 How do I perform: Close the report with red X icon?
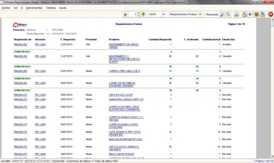[271, 14]
